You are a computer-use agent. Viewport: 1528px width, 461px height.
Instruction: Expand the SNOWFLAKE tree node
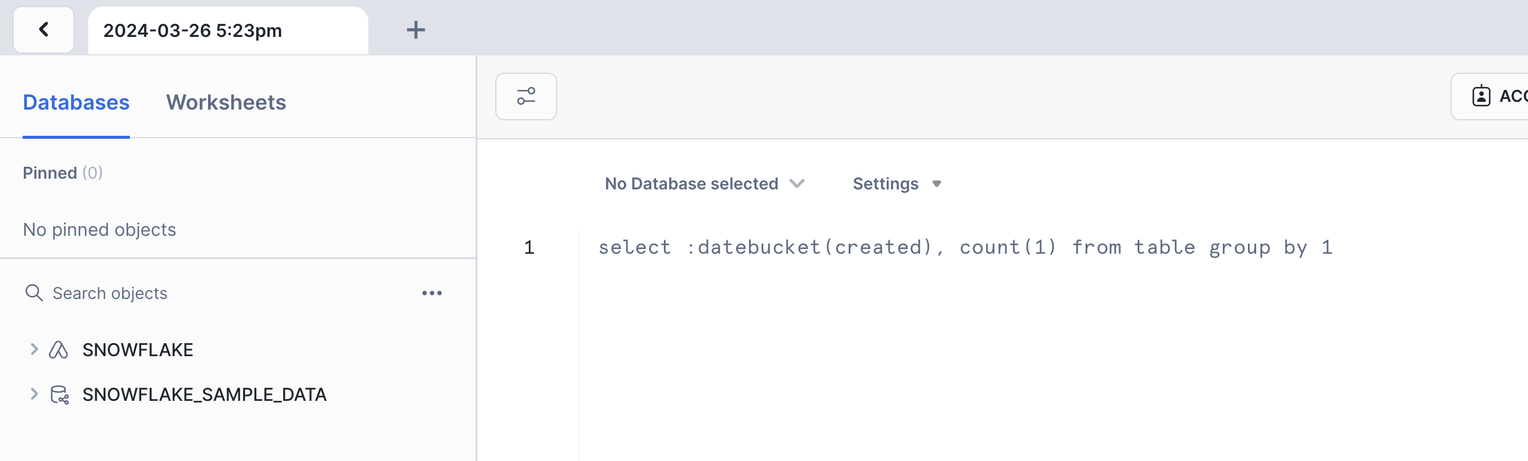click(x=34, y=350)
